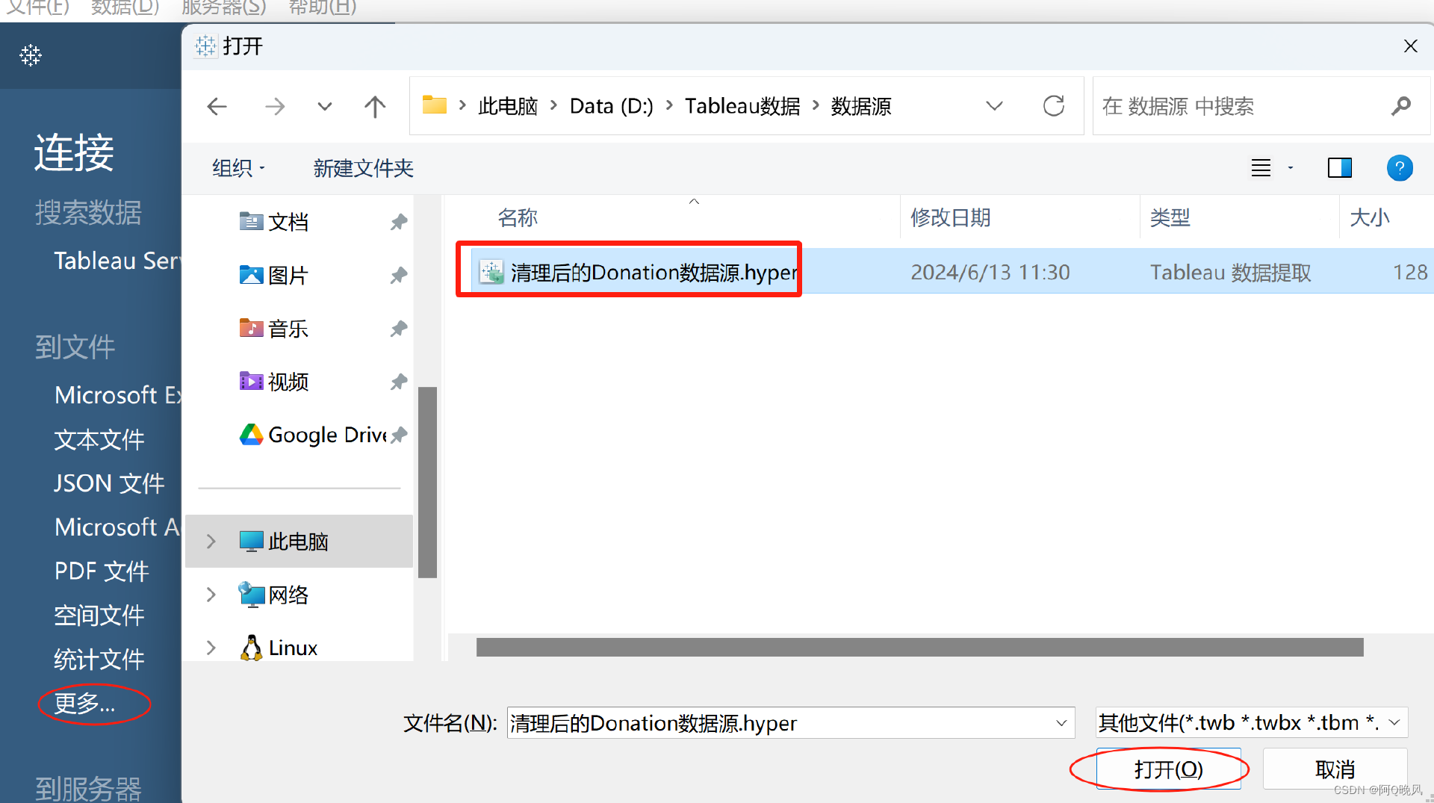The width and height of the screenshot is (1434, 803).
Task: Open the 其他文件 file type dropdown
Action: [1252, 723]
